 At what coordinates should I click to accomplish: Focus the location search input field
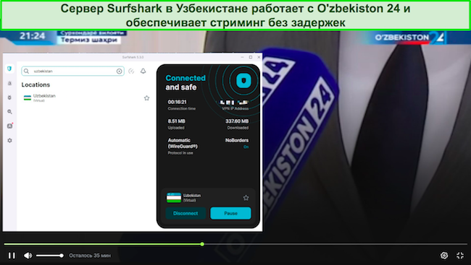72,71
